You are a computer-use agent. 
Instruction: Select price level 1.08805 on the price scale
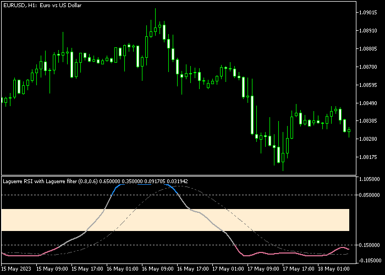tap(368, 49)
